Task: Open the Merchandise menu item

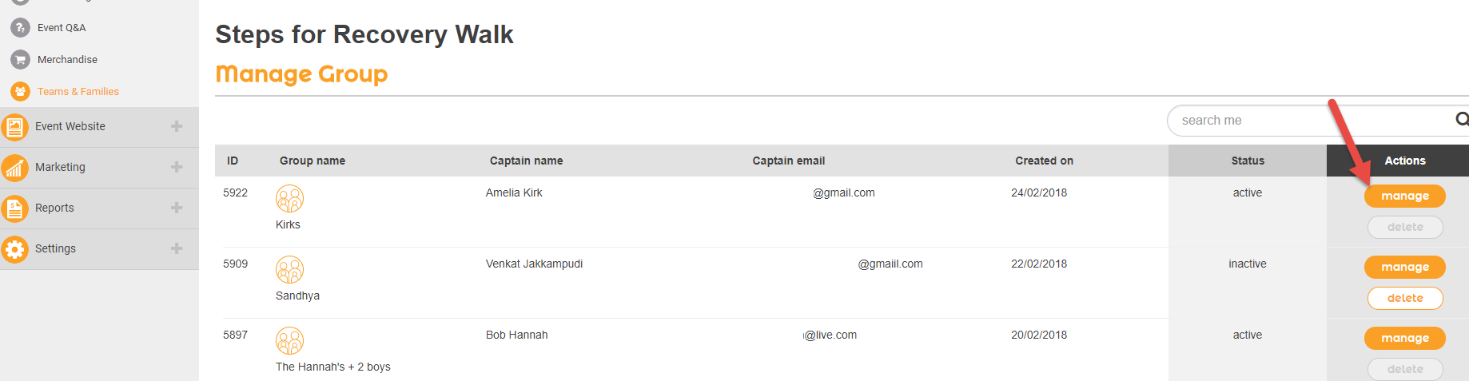Action: [x=67, y=59]
